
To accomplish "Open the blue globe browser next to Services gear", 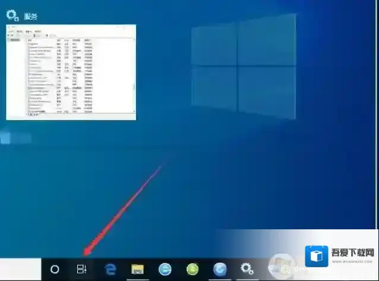I will point(220,269).
